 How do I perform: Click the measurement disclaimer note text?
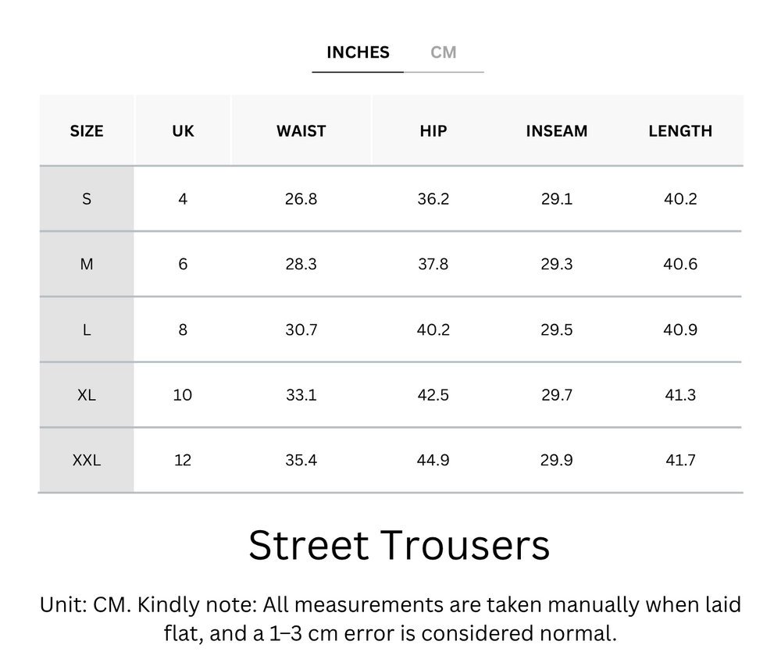click(x=390, y=616)
